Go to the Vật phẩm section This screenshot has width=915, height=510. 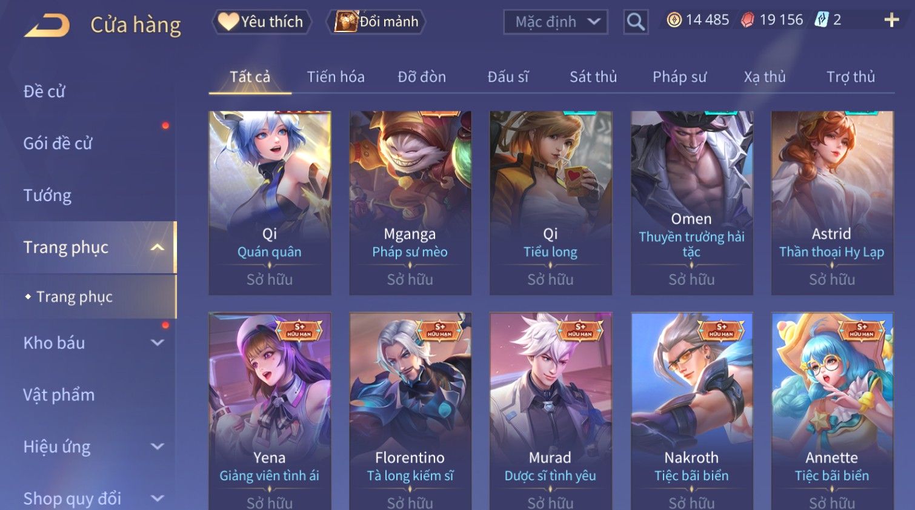[x=59, y=395]
